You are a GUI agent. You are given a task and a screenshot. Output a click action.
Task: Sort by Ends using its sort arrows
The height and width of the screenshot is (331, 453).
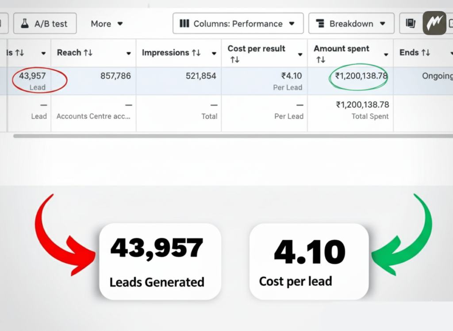tap(426, 53)
